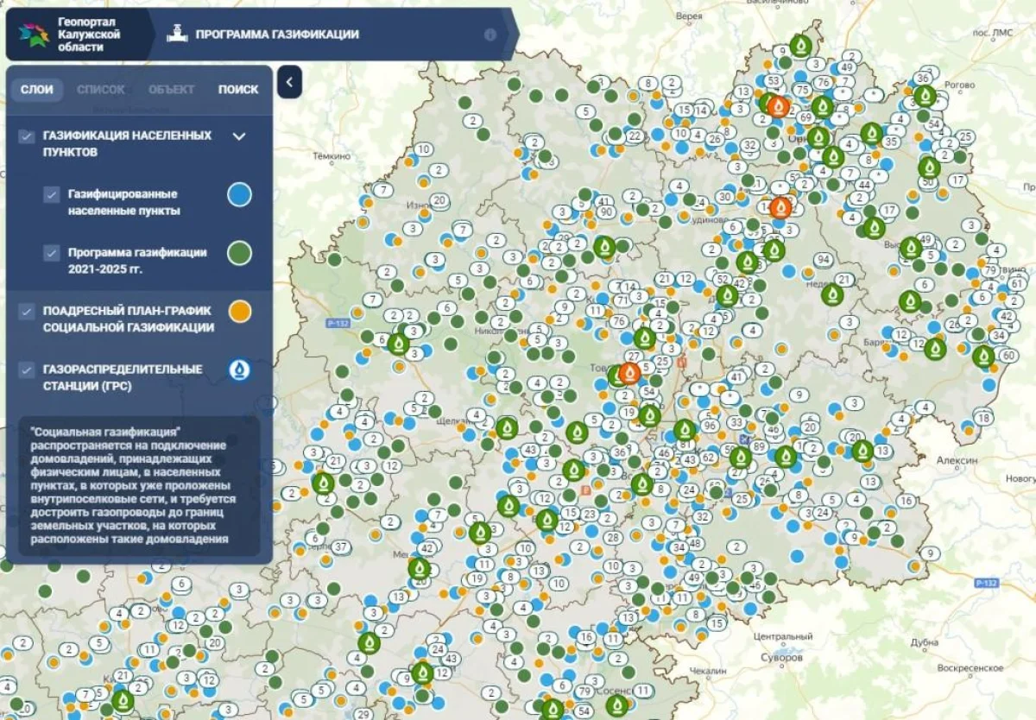This screenshot has height=720, width=1036.
Task: Uncheck Газифицированные населенные пункты layer
Action: 52,194
